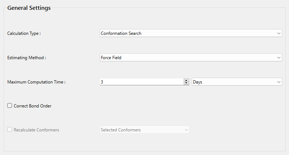This screenshot has width=289, height=155.
Task: Click the Estimating Method dropdown chevron arrow
Action: click(278, 57)
